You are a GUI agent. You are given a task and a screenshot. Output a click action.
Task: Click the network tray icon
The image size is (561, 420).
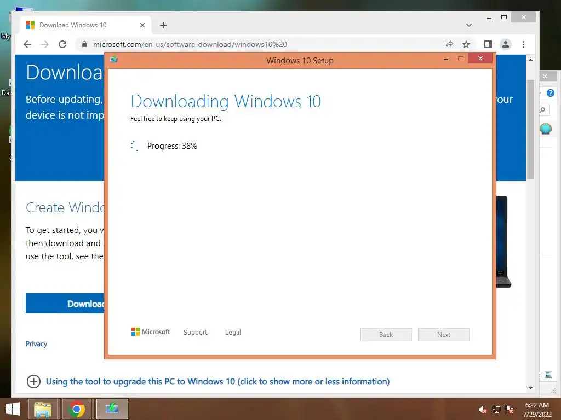pos(496,410)
